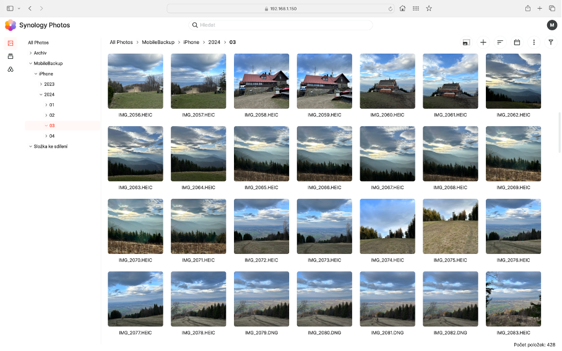Click the slideshow/select mode toolbar icon

pos(466,42)
